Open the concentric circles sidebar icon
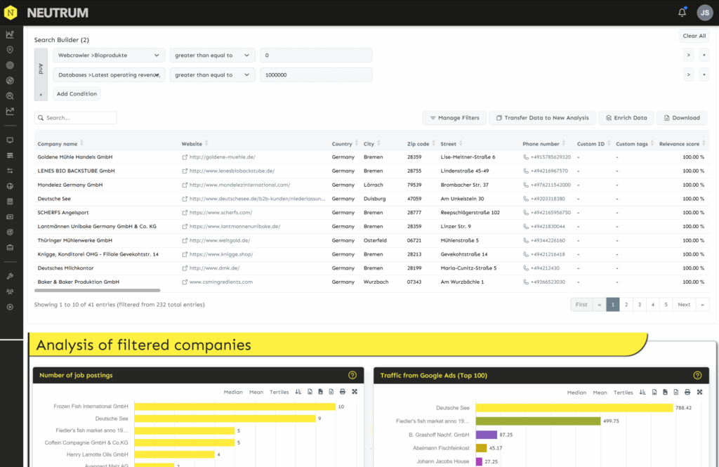The image size is (719, 467). 10,65
